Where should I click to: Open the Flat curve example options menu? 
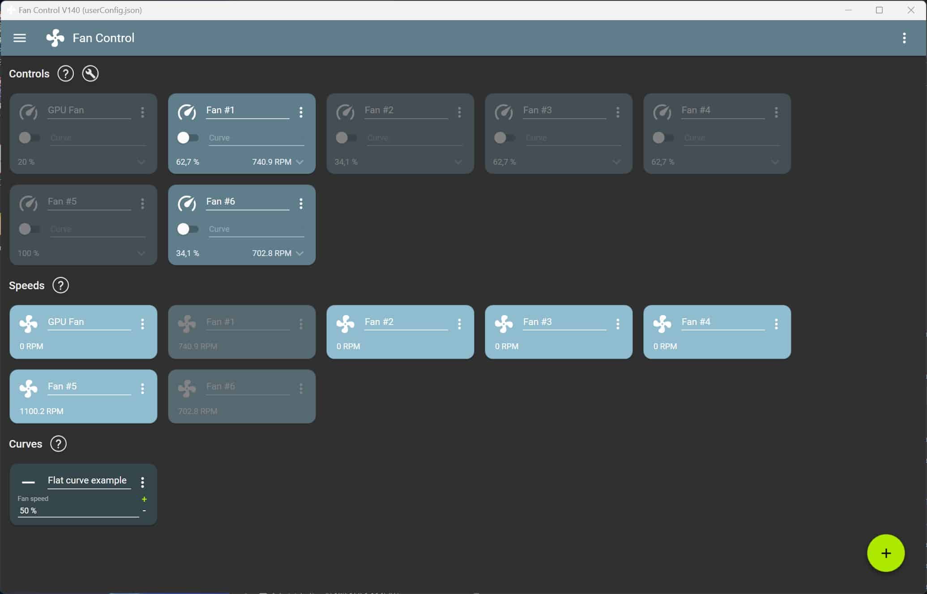tap(142, 482)
